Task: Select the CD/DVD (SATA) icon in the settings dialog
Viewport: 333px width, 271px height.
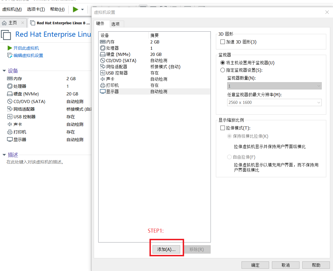Action: 103,60
